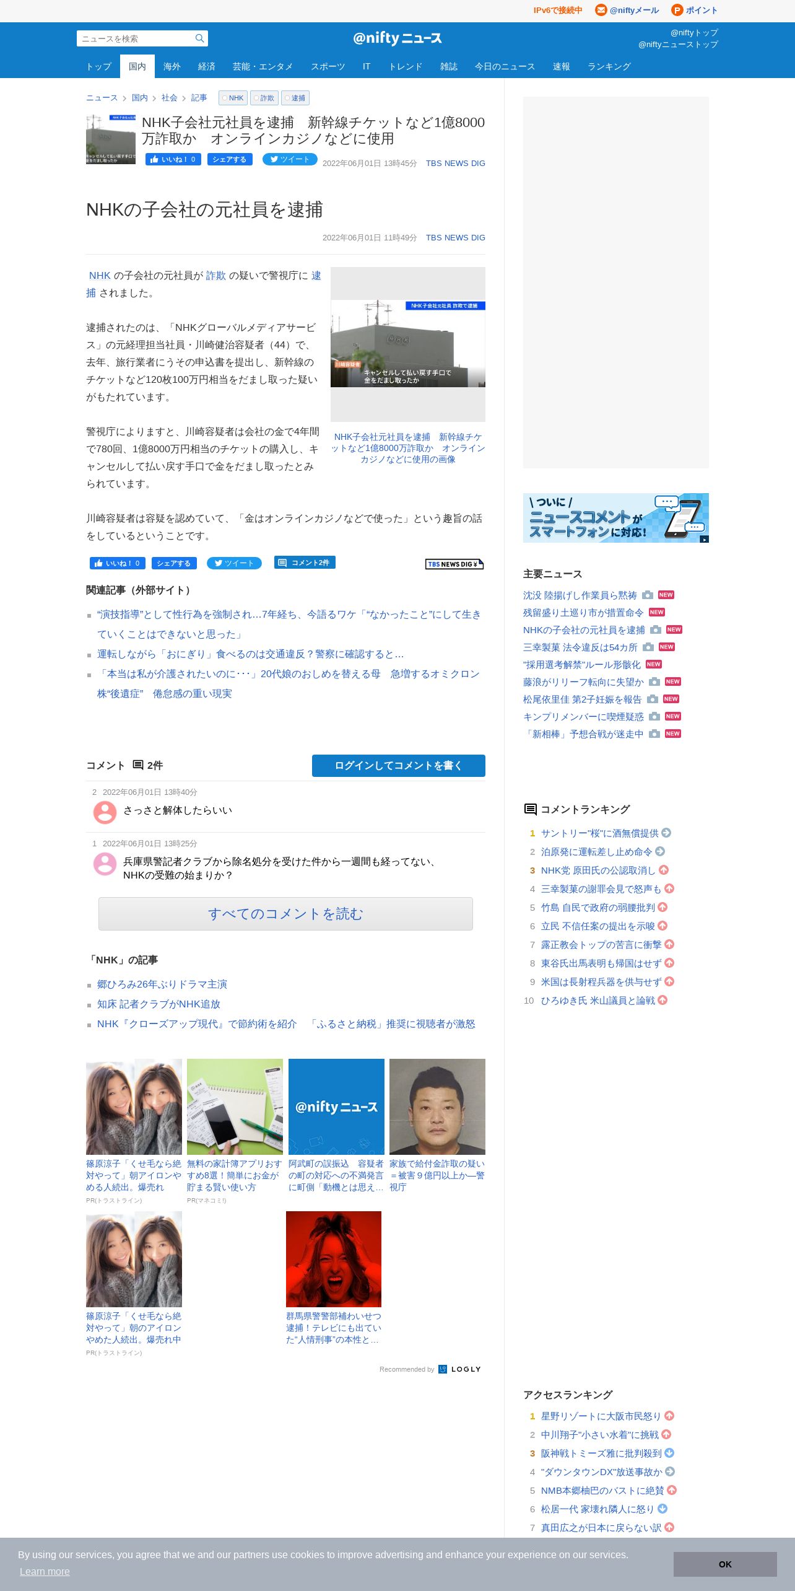The image size is (795, 1591).
Task: Open the smartphone news comment banner
Action: pyautogui.click(x=616, y=518)
